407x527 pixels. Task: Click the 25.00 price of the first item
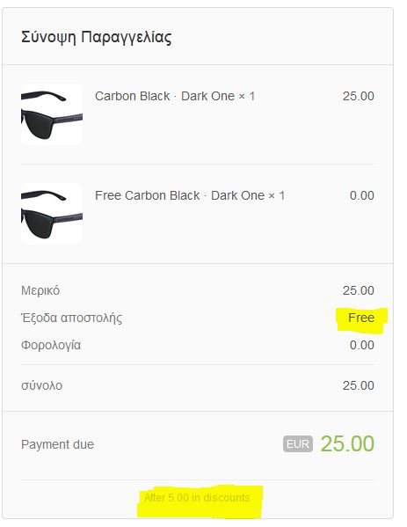[x=359, y=96]
